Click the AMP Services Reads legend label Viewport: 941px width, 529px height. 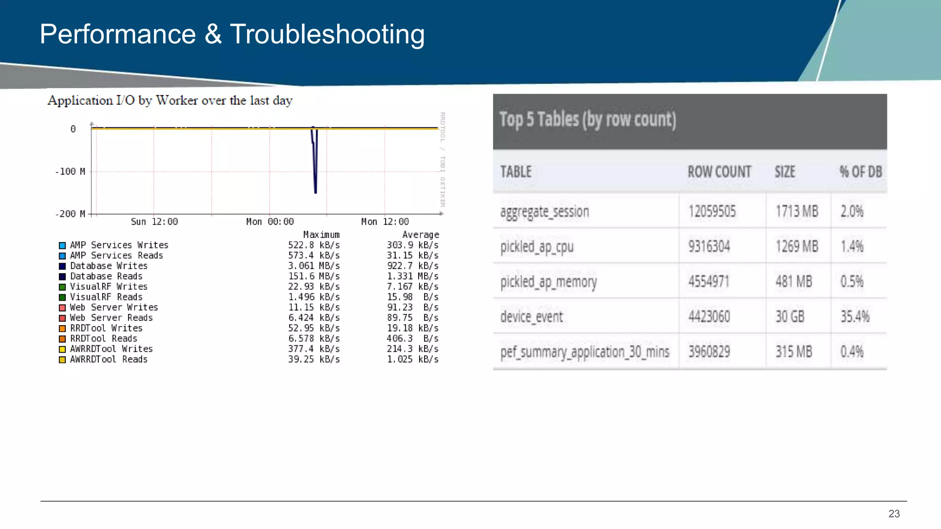click(x=117, y=256)
